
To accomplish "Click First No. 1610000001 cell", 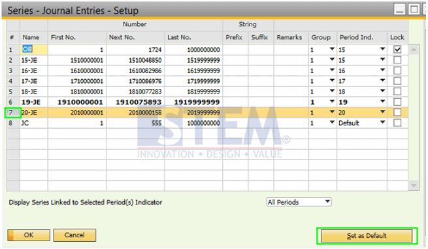I will point(77,71).
